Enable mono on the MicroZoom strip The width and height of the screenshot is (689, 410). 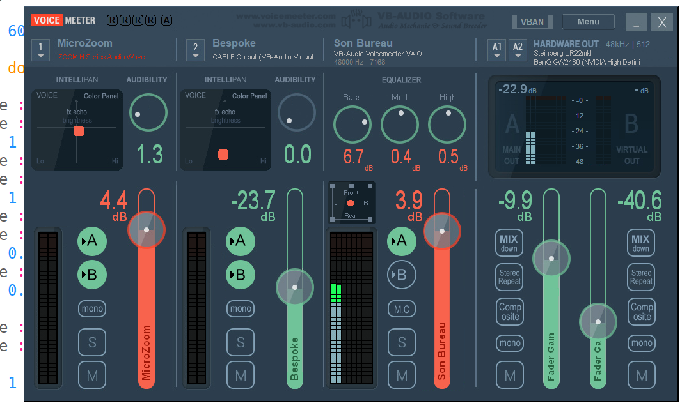tap(92, 308)
